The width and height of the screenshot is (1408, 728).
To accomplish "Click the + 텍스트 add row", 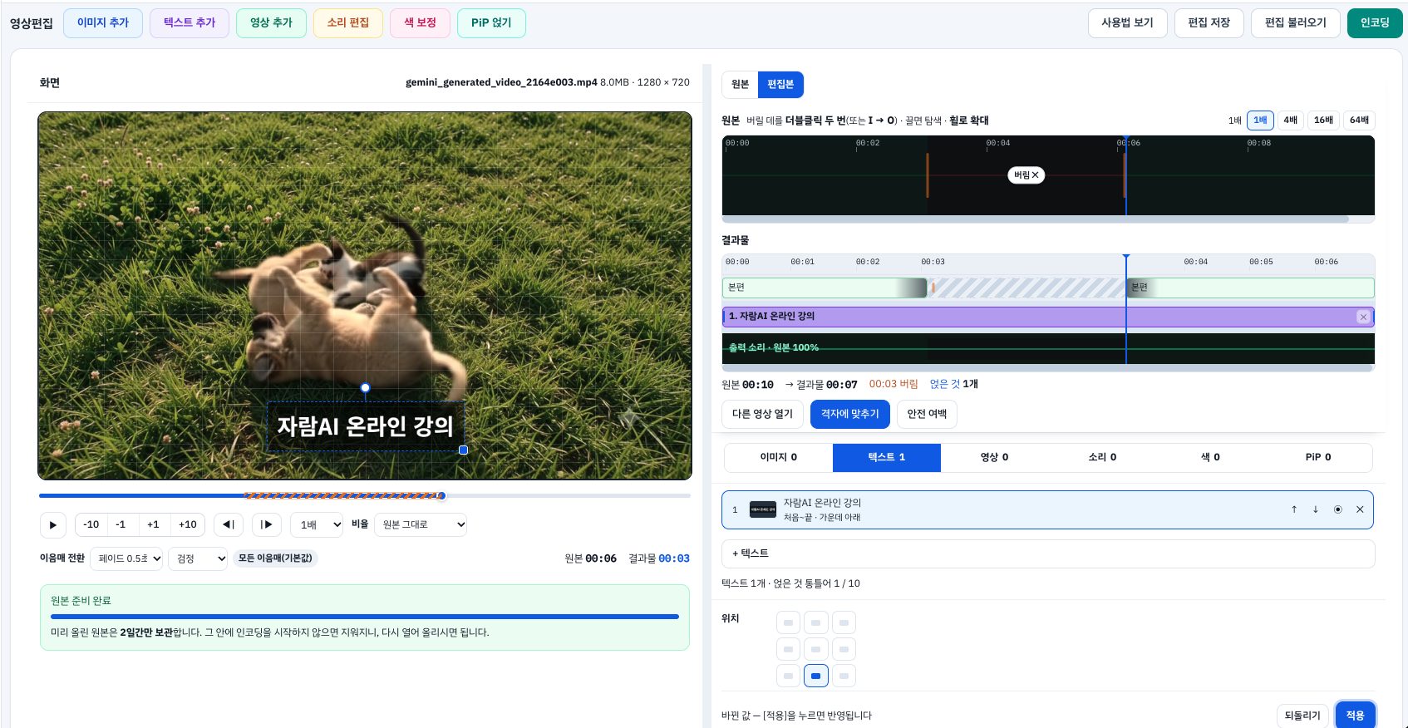I will pos(1048,553).
